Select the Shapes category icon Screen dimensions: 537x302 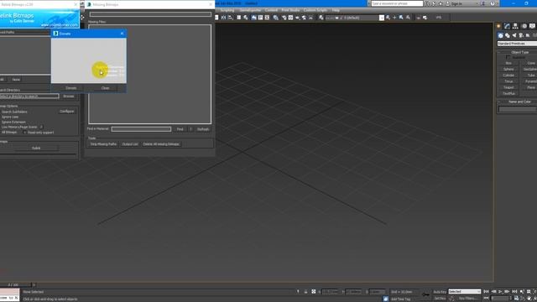[507, 35]
